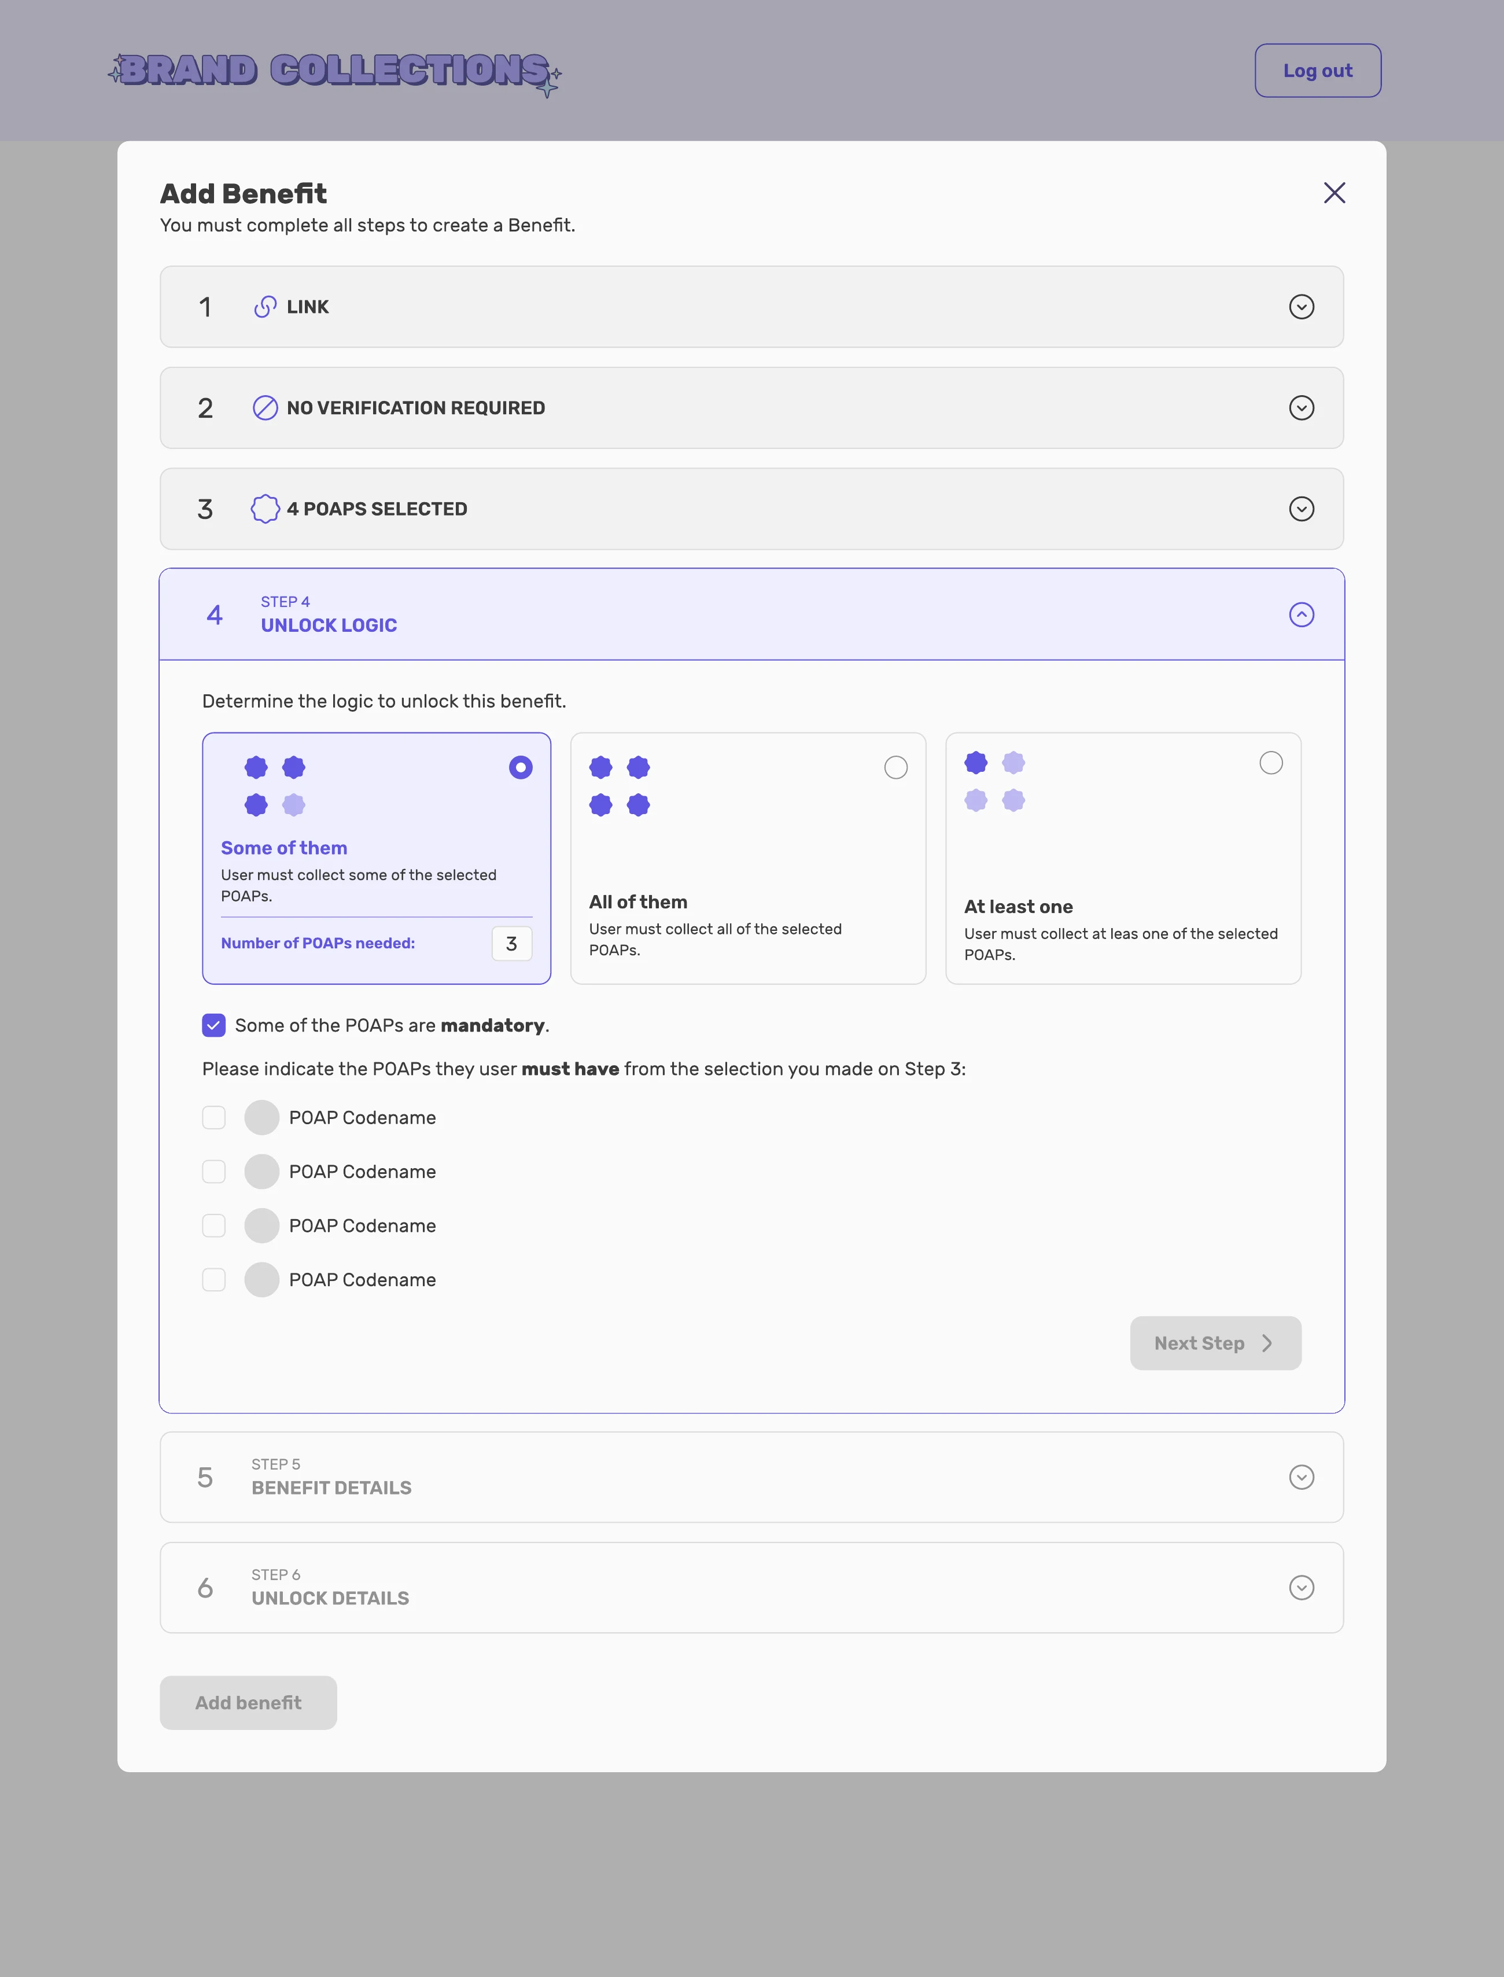The width and height of the screenshot is (1504, 1977).
Task: Click the All of them dots illustration
Action: (620, 786)
